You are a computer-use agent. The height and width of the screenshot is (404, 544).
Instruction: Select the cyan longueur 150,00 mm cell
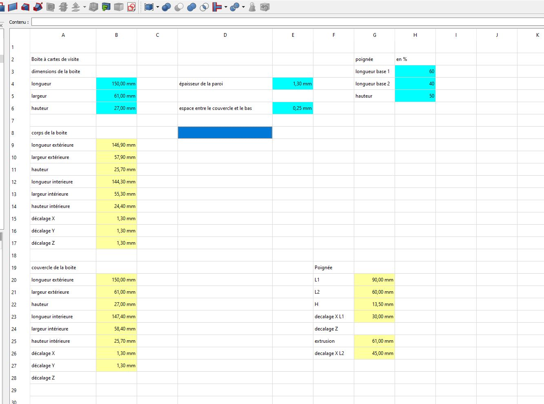[116, 84]
